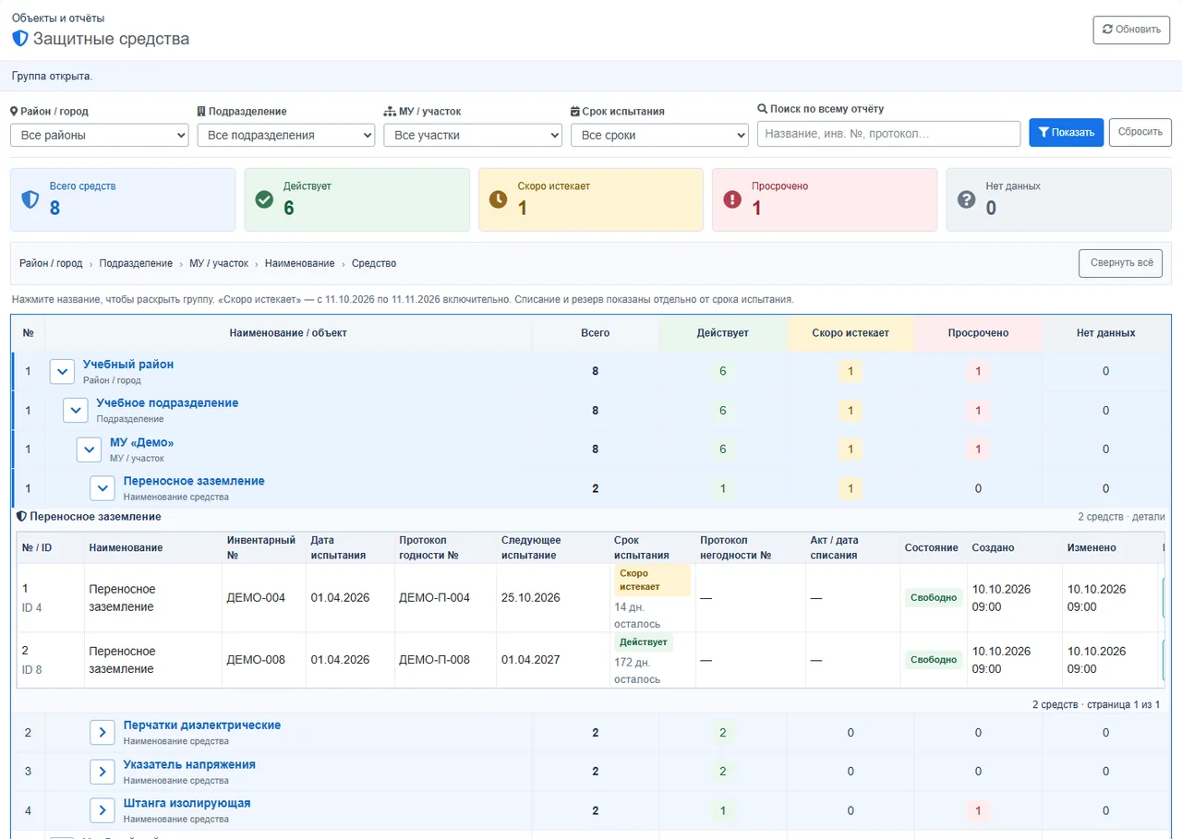
Task: Open the «Все сроки» dropdown
Action: coord(659,135)
